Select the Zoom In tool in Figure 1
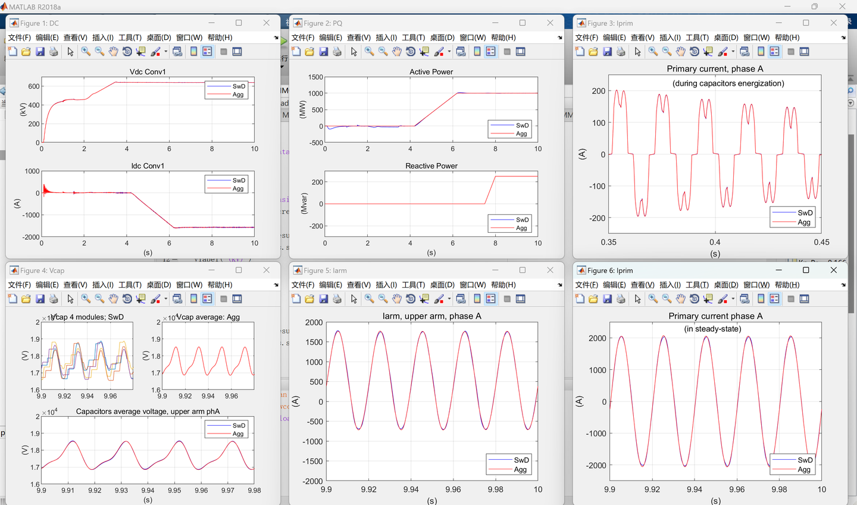This screenshot has width=857, height=505. pyautogui.click(x=85, y=51)
